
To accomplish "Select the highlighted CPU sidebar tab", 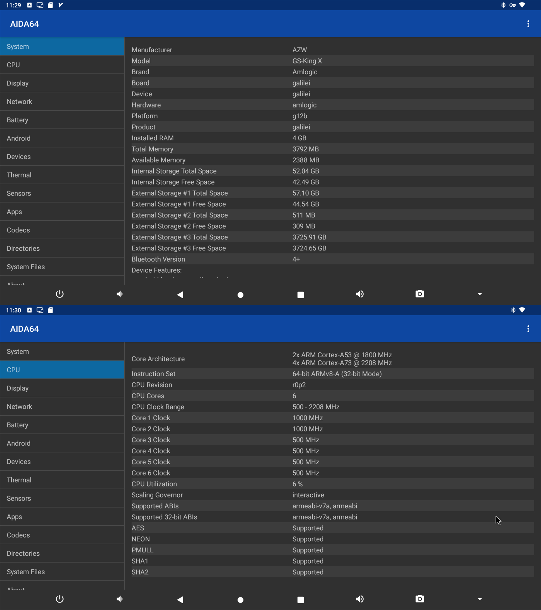I will (62, 370).
